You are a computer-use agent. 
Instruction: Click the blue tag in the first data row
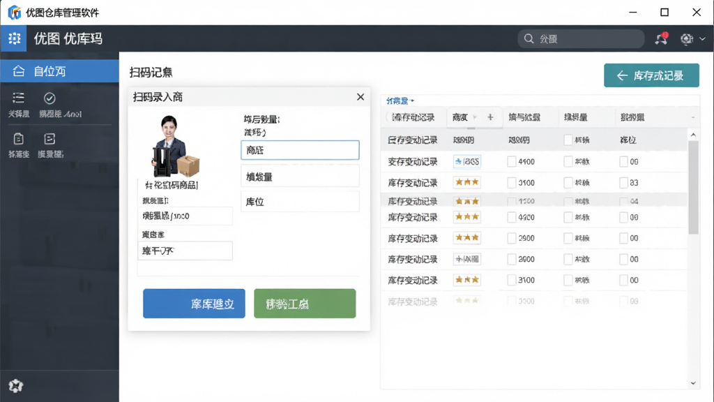pyautogui.click(x=466, y=161)
